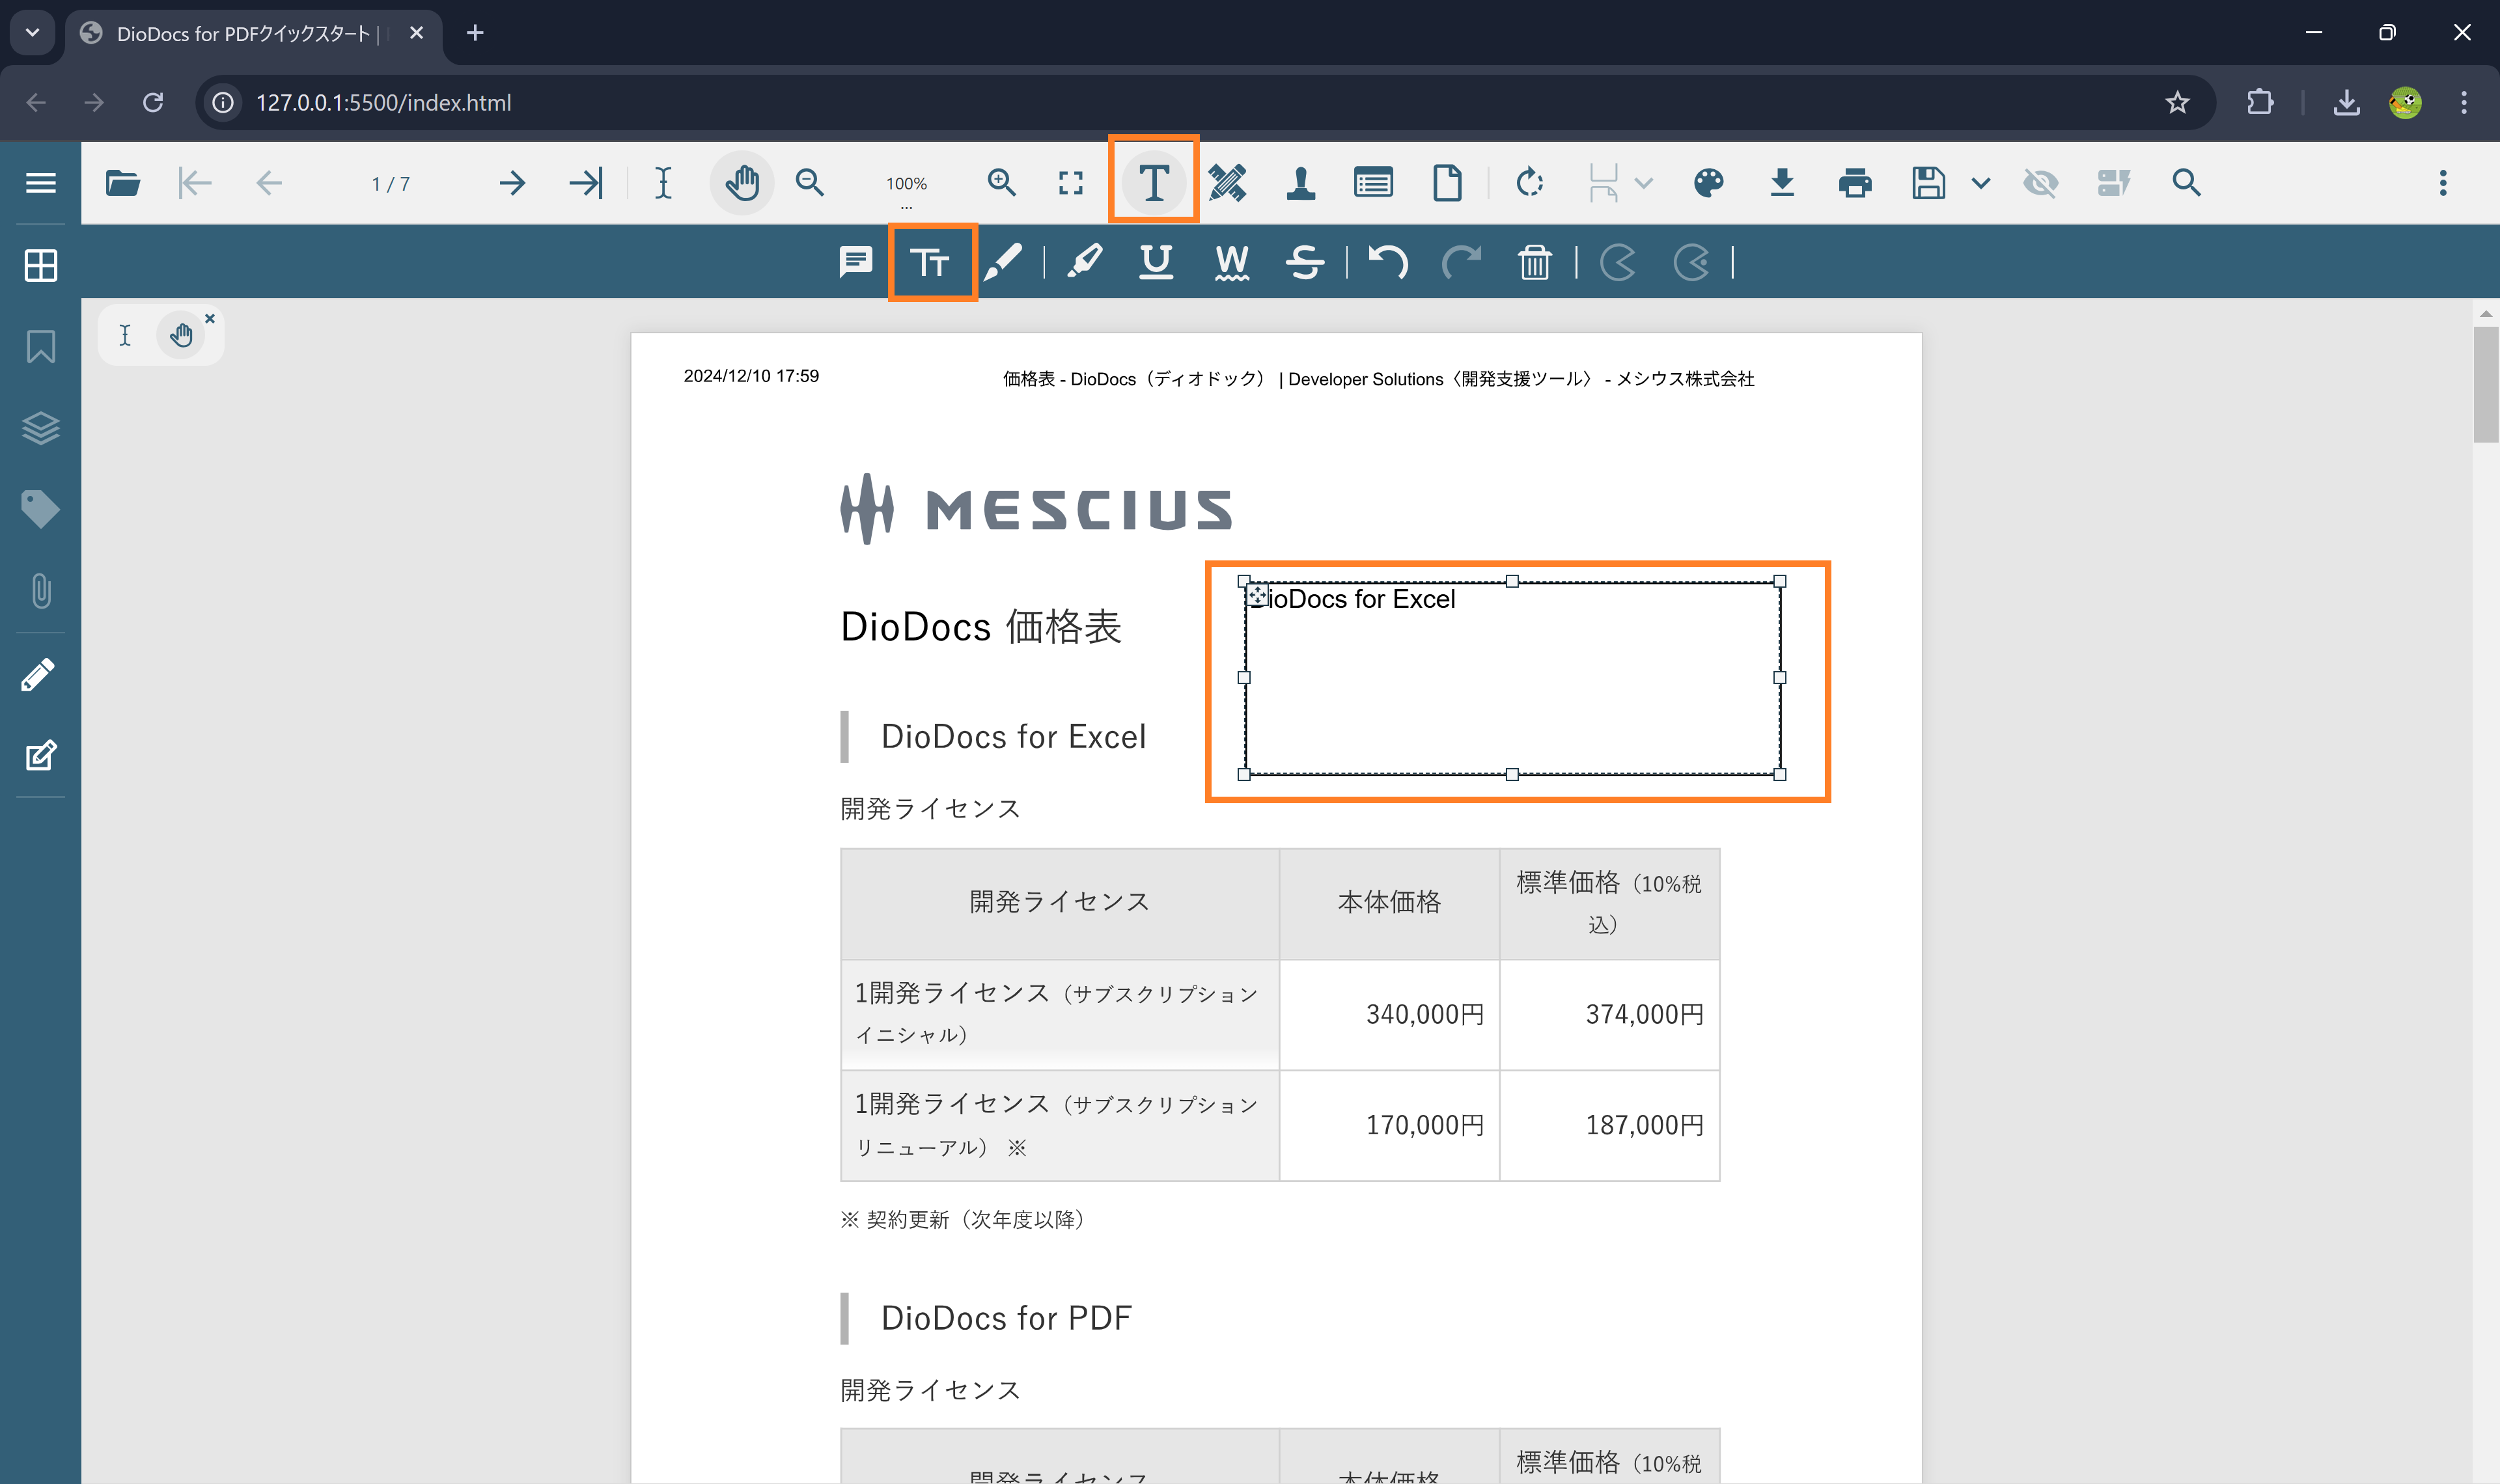The image size is (2500, 1484).
Task: Zoom out of the document
Action: 810,183
